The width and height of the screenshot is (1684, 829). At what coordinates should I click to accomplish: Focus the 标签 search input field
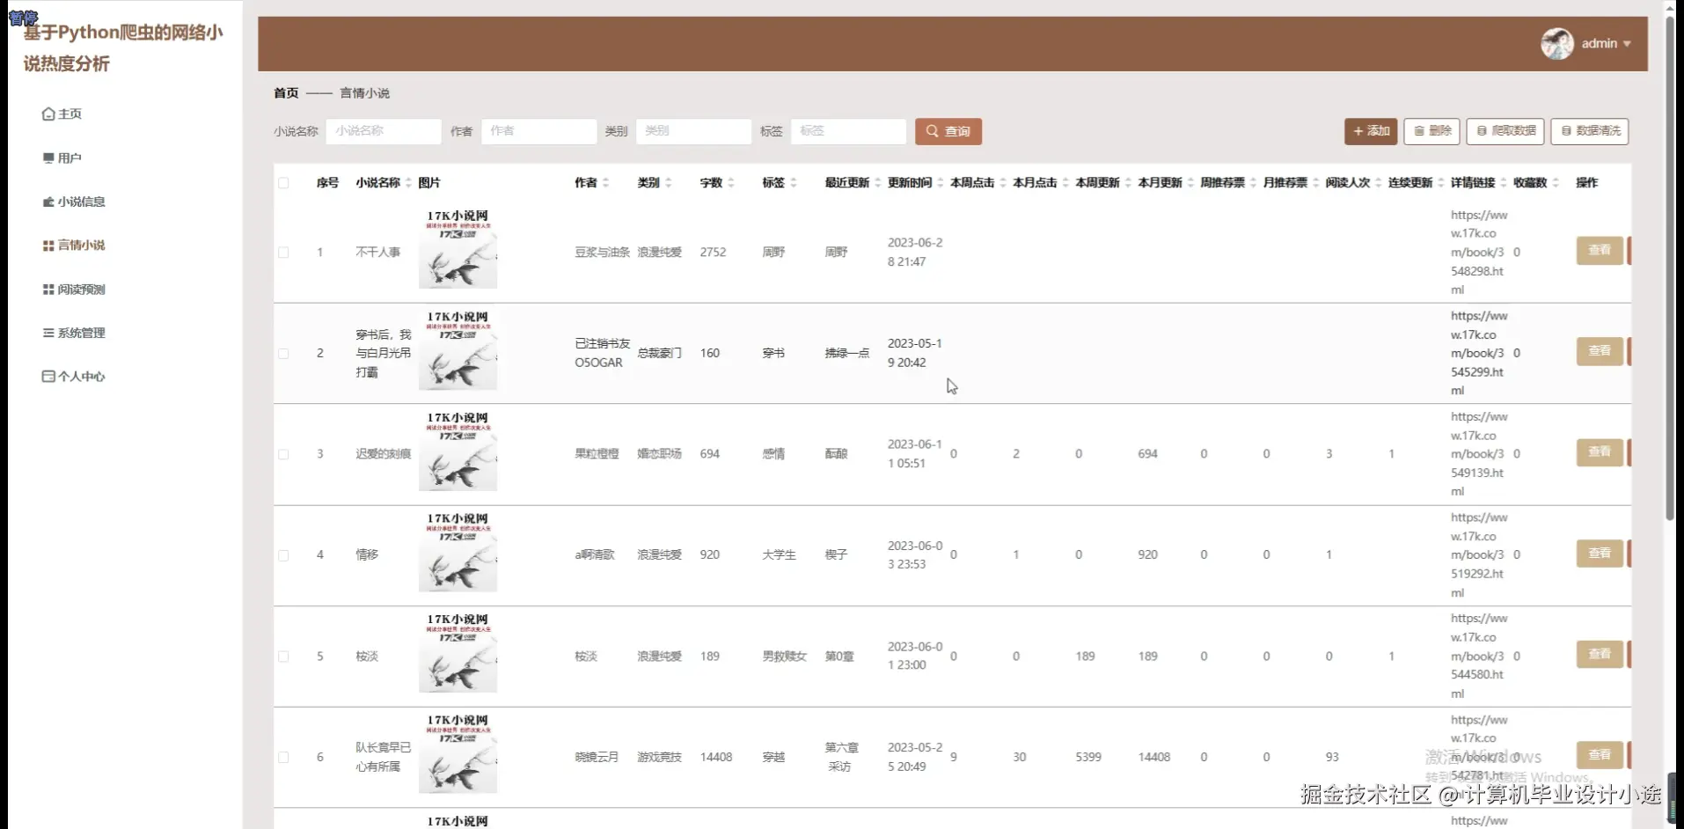[x=848, y=131]
